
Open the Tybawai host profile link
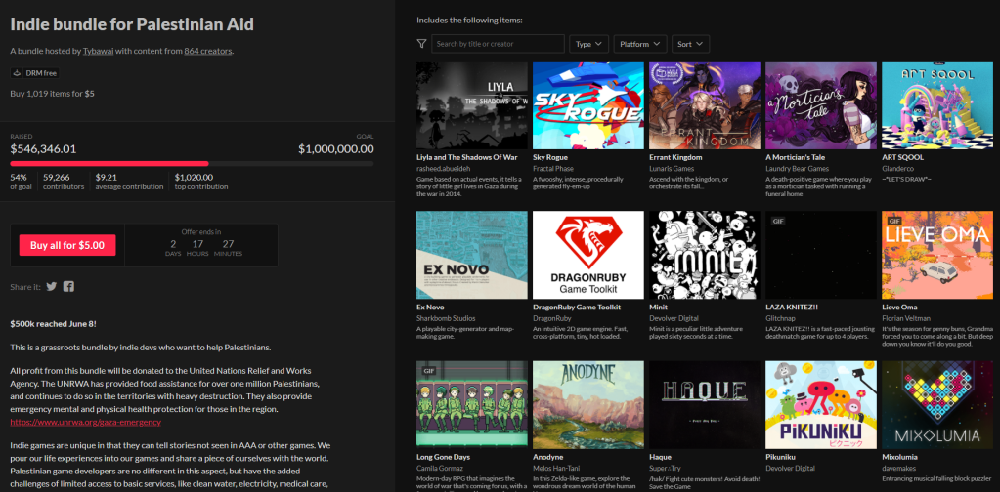[x=98, y=51]
